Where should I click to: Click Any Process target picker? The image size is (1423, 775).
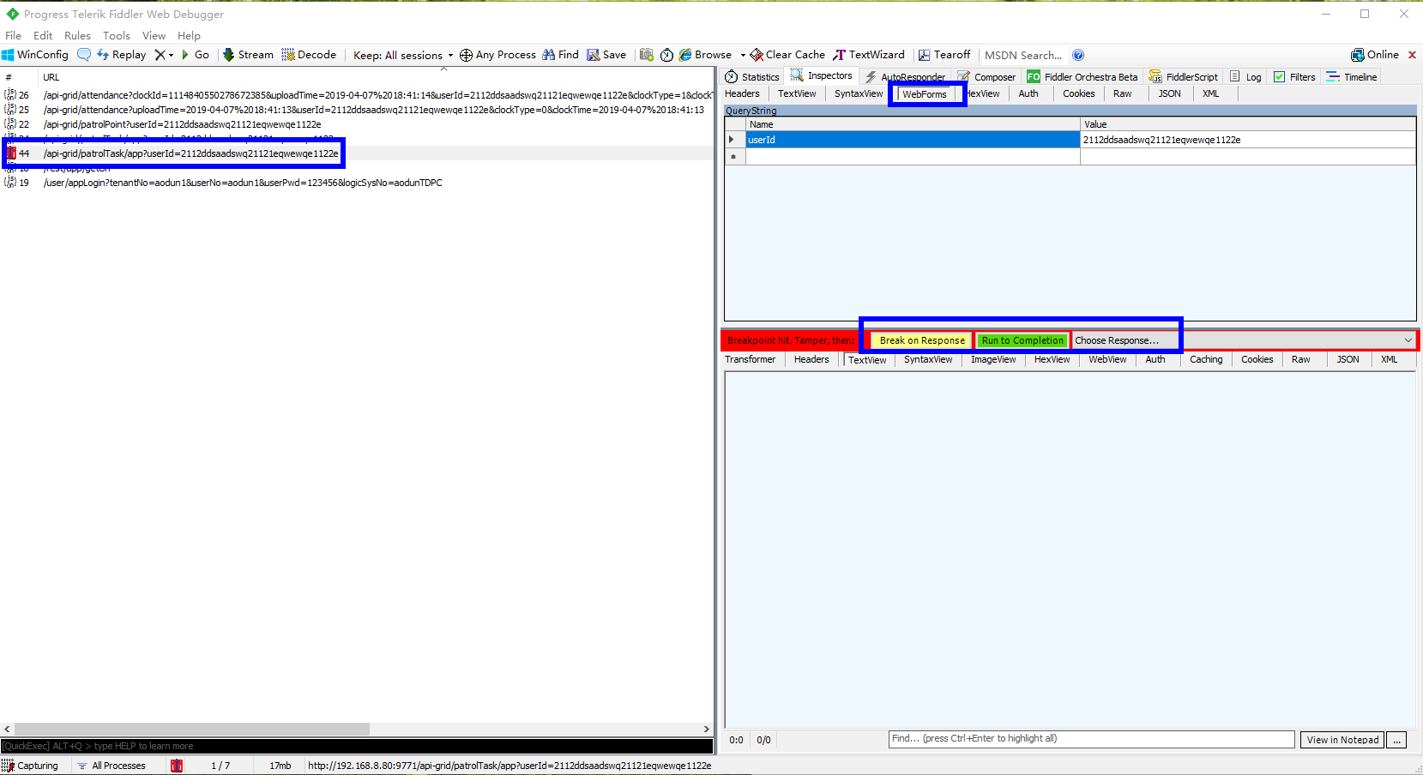point(497,55)
